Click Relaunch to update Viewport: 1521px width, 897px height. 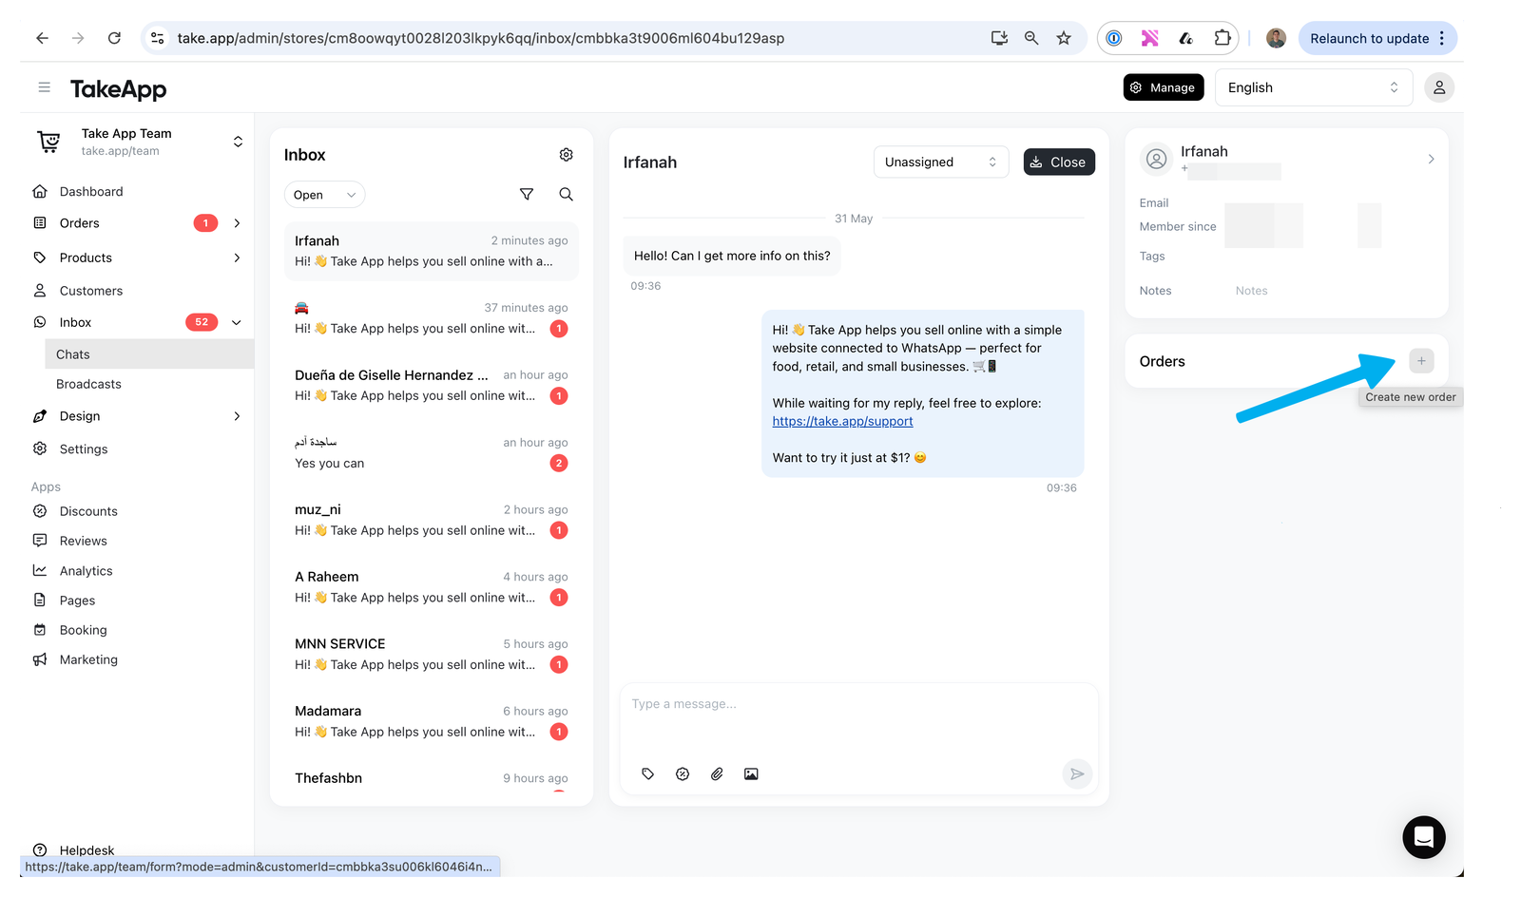(1377, 38)
